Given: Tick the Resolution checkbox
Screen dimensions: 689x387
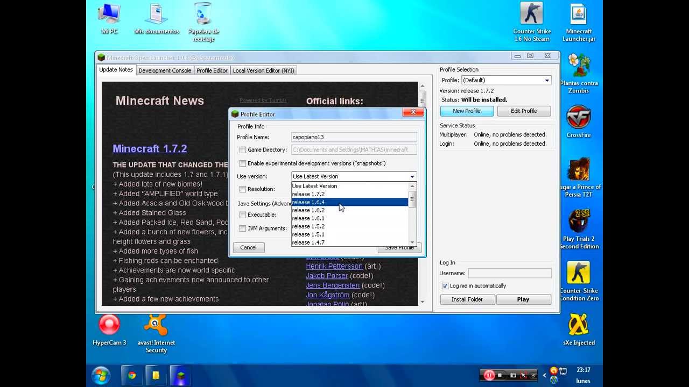Looking at the screenshot, I should coord(243,189).
